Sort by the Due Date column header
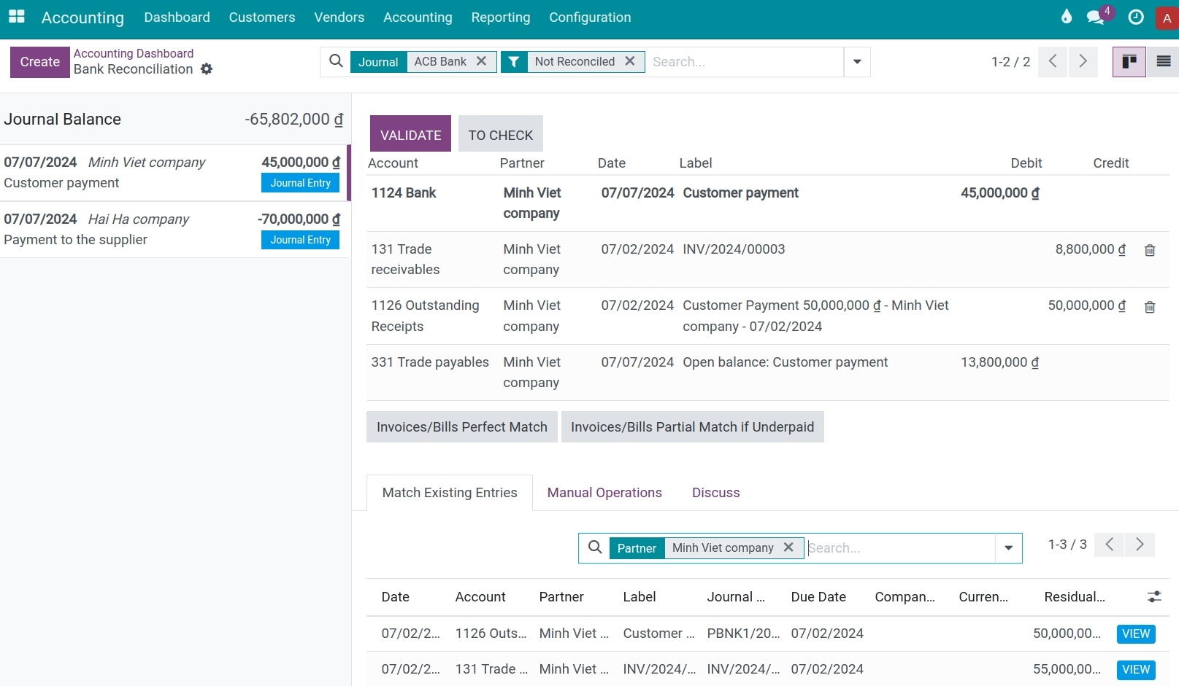The height and width of the screenshot is (686, 1179). pyautogui.click(x=818, y=597)
